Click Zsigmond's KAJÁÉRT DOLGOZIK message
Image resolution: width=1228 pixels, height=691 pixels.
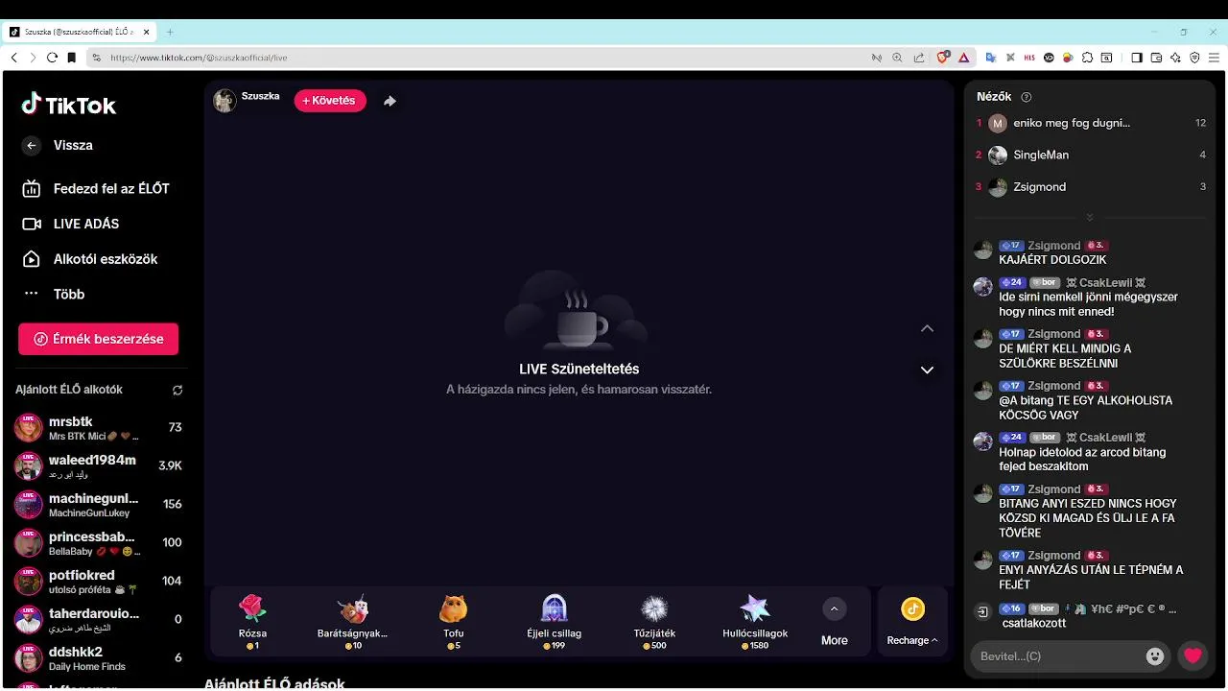[x=1052, y=260]
